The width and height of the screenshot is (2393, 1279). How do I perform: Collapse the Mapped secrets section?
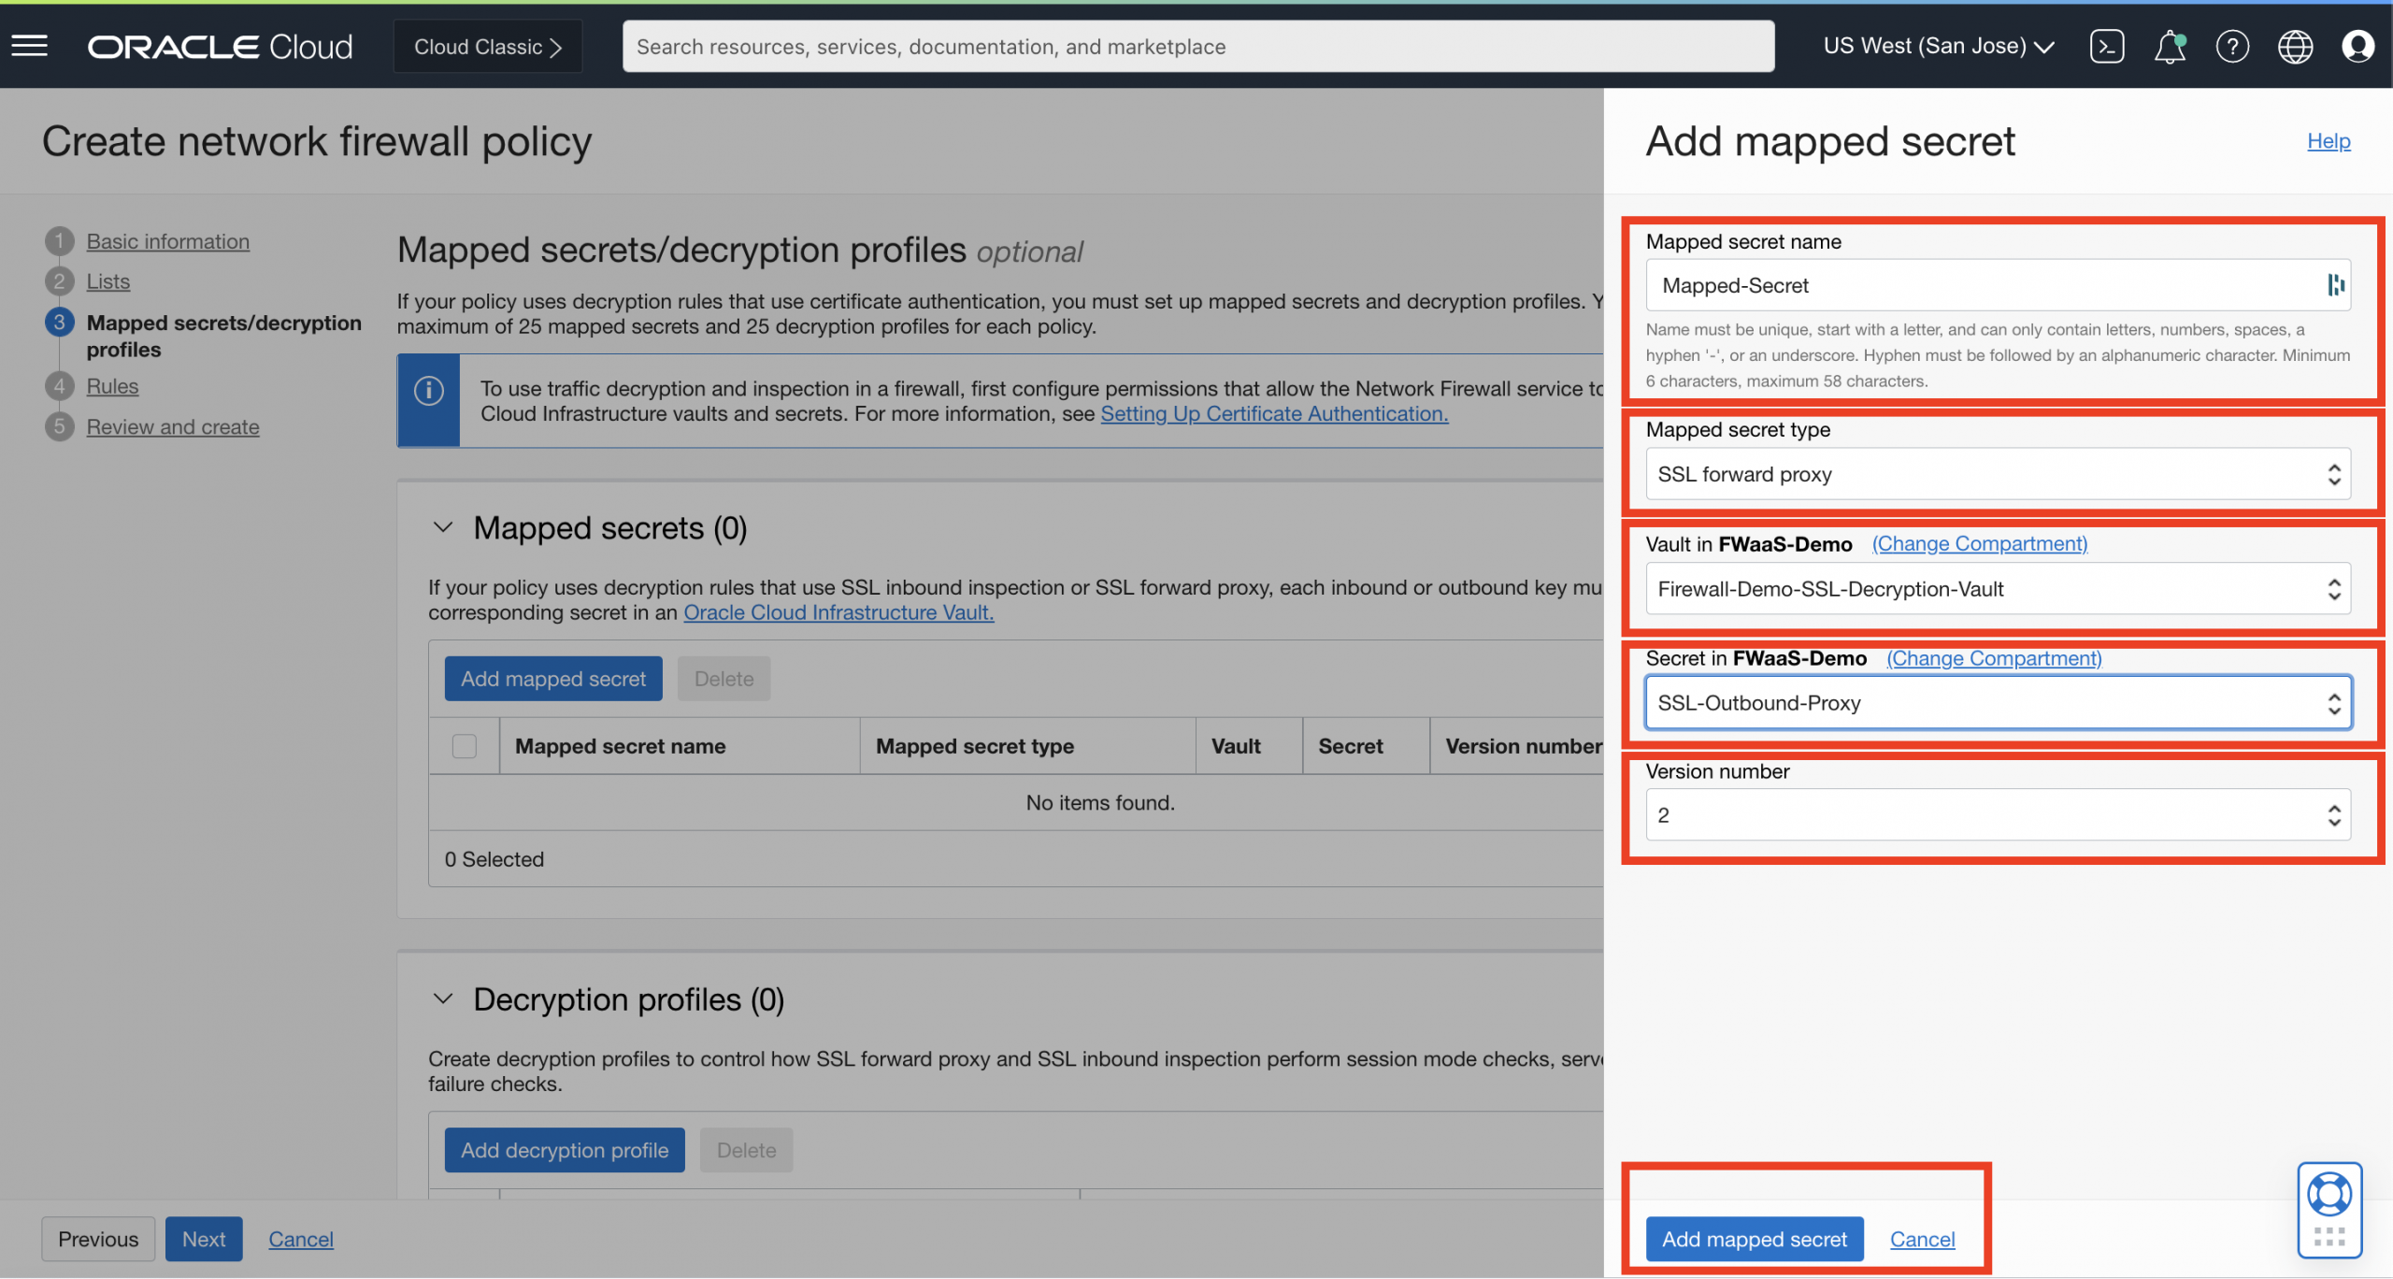[x=443, y=528]
